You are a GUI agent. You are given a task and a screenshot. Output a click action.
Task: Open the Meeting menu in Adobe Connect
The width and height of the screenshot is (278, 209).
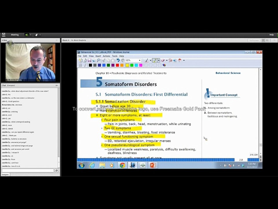click(x=15, y=35)
